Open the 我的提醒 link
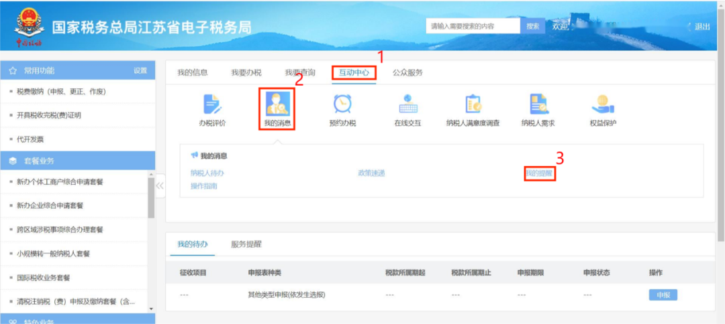This screenshot has width=725, height=324. (x=539, y=174)
